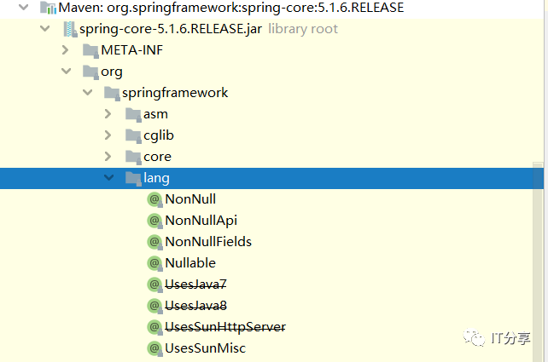This screenshot has height=362, width=548.
Task: Open the NonNullFields annotation class
Action: (208, 242)
